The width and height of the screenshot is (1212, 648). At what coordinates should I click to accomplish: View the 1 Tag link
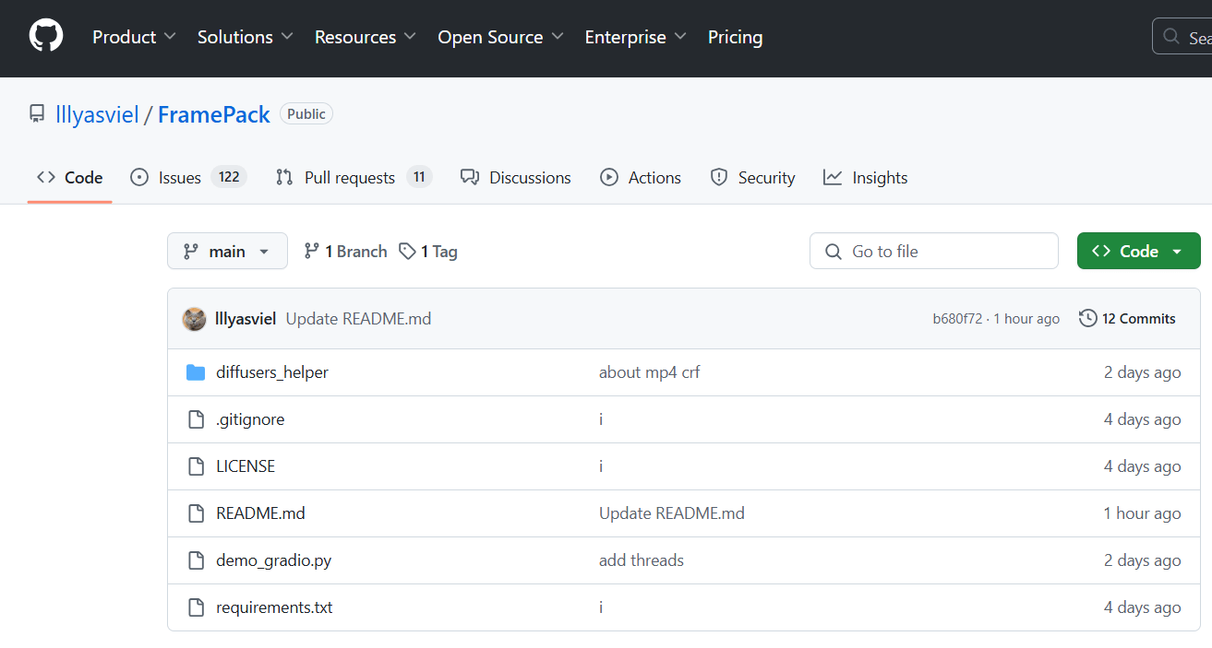pyautogui.click(x=428, y=252)
